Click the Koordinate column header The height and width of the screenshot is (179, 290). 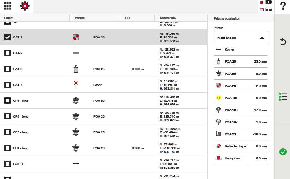click(168, 18)
